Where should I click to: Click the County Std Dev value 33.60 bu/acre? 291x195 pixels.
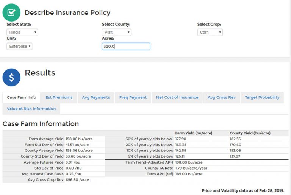(78, 156)
